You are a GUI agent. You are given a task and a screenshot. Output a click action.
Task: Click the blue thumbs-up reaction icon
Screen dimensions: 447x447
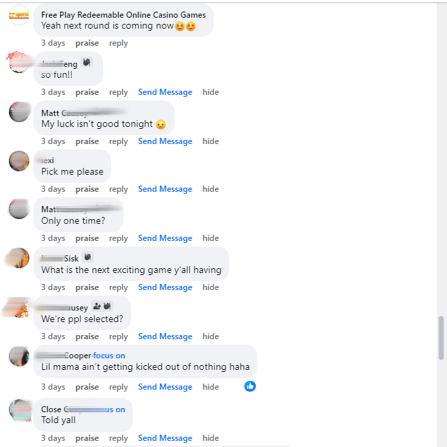tap(250, 386)
